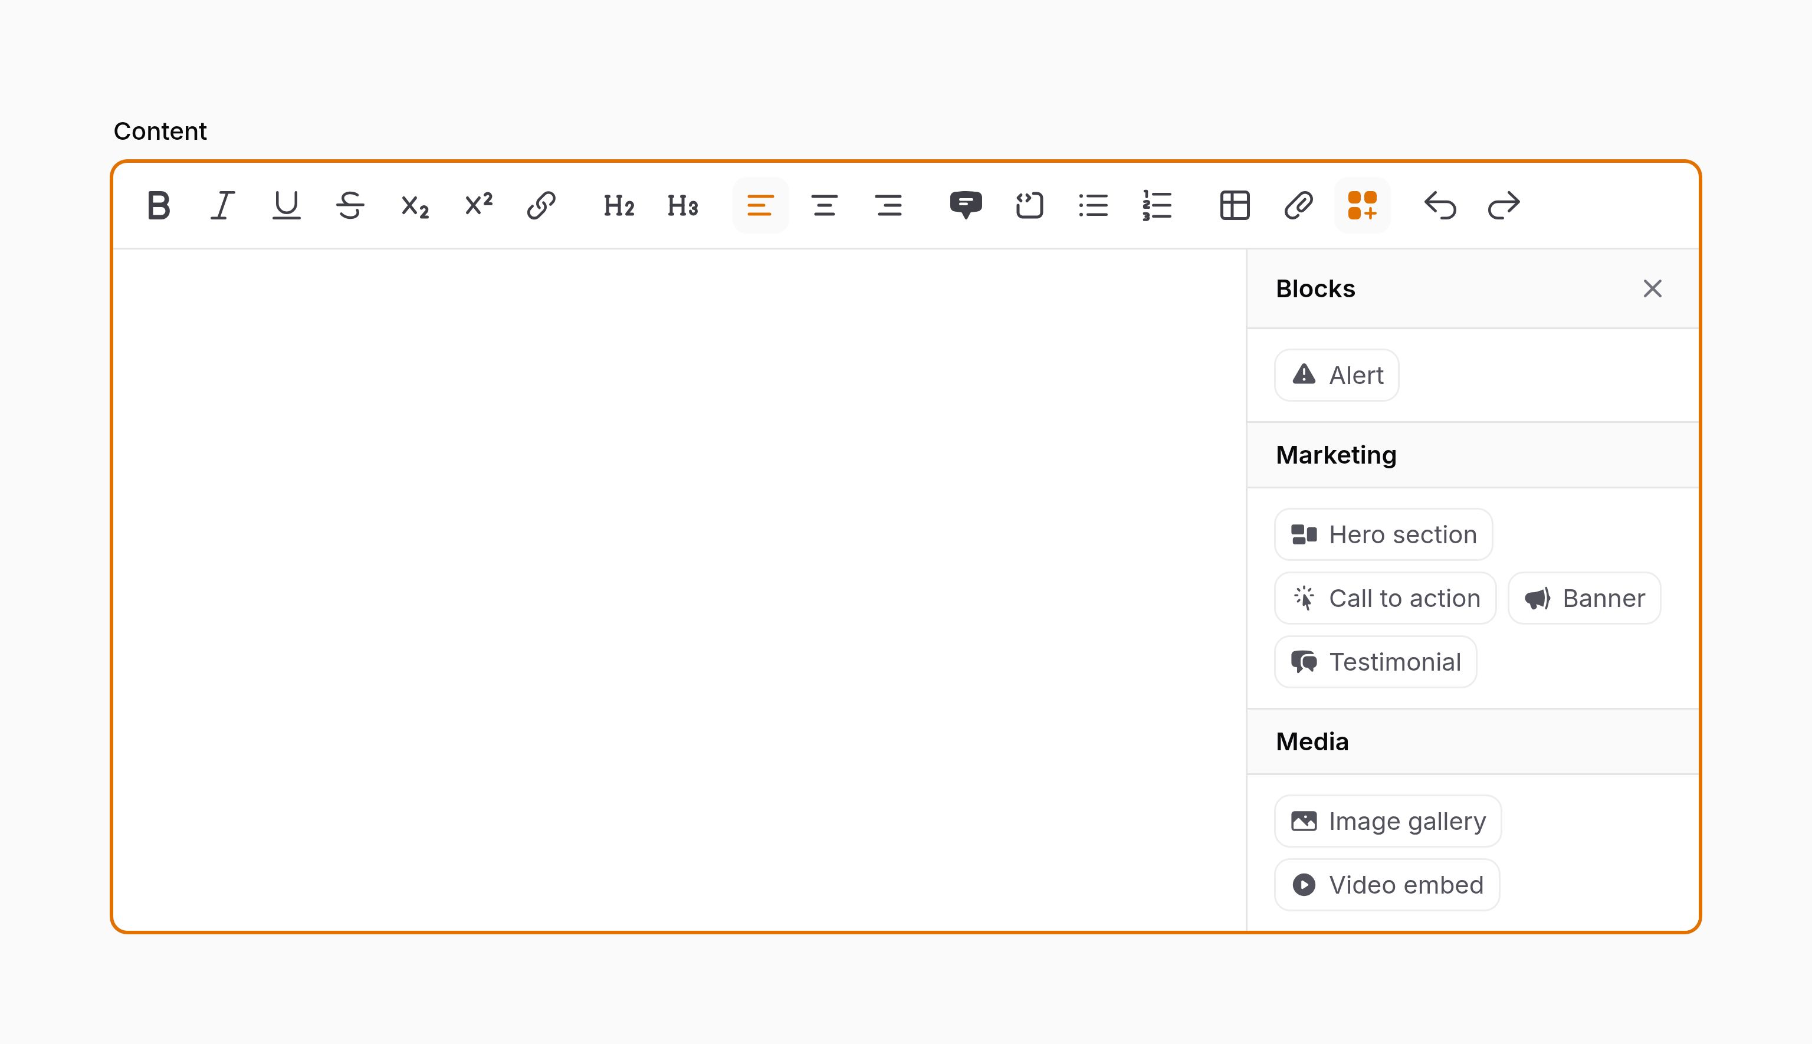This screenshot has height=1044, width=1812.
Task: Insert a blockquote
Action: point(965,206)
